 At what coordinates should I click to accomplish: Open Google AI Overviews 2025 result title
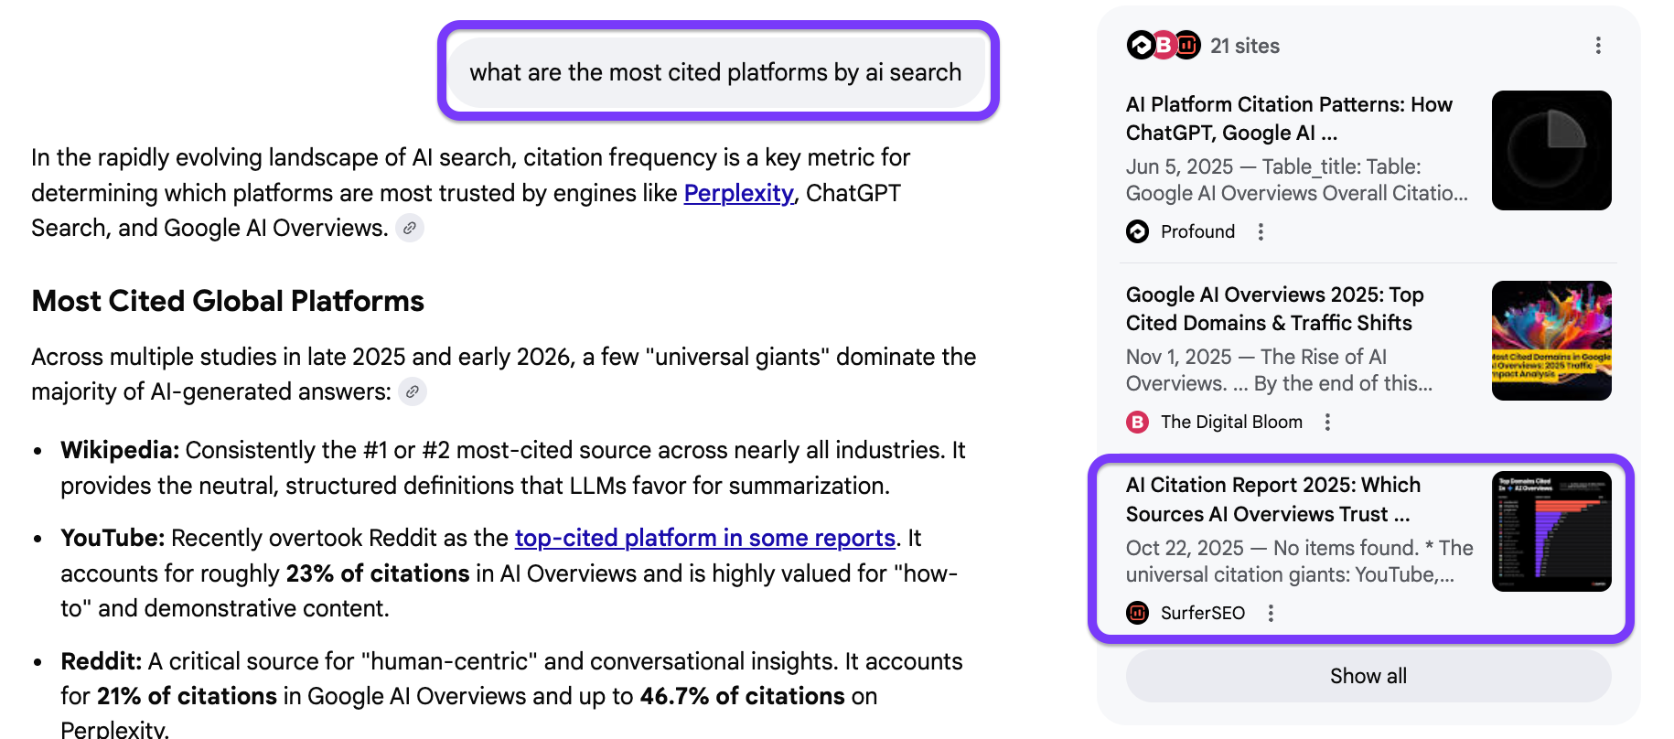(x=1274, y=309)
